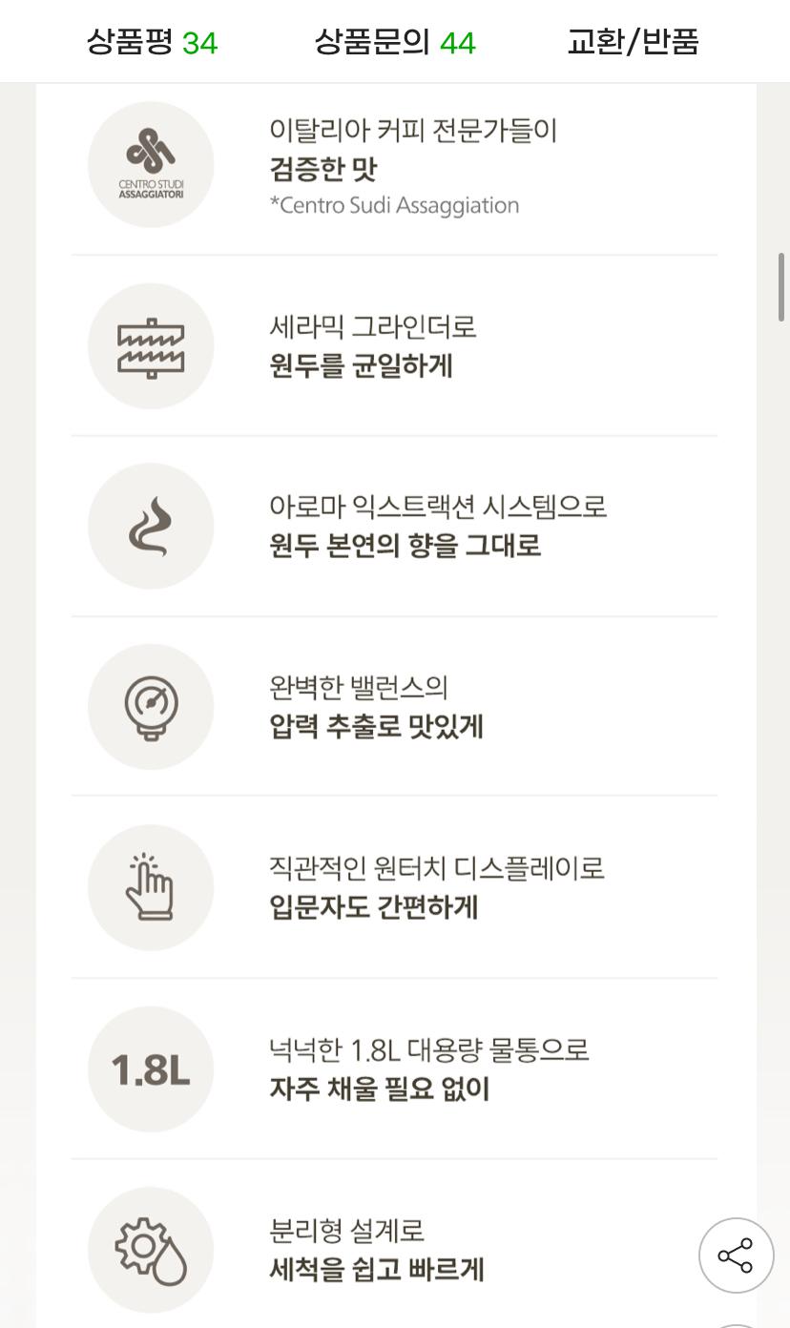The height and width of the screenshot is (1328, 790).
Task: Click the '원두를 균일하게' feature text
Action: tap(361, 366)
